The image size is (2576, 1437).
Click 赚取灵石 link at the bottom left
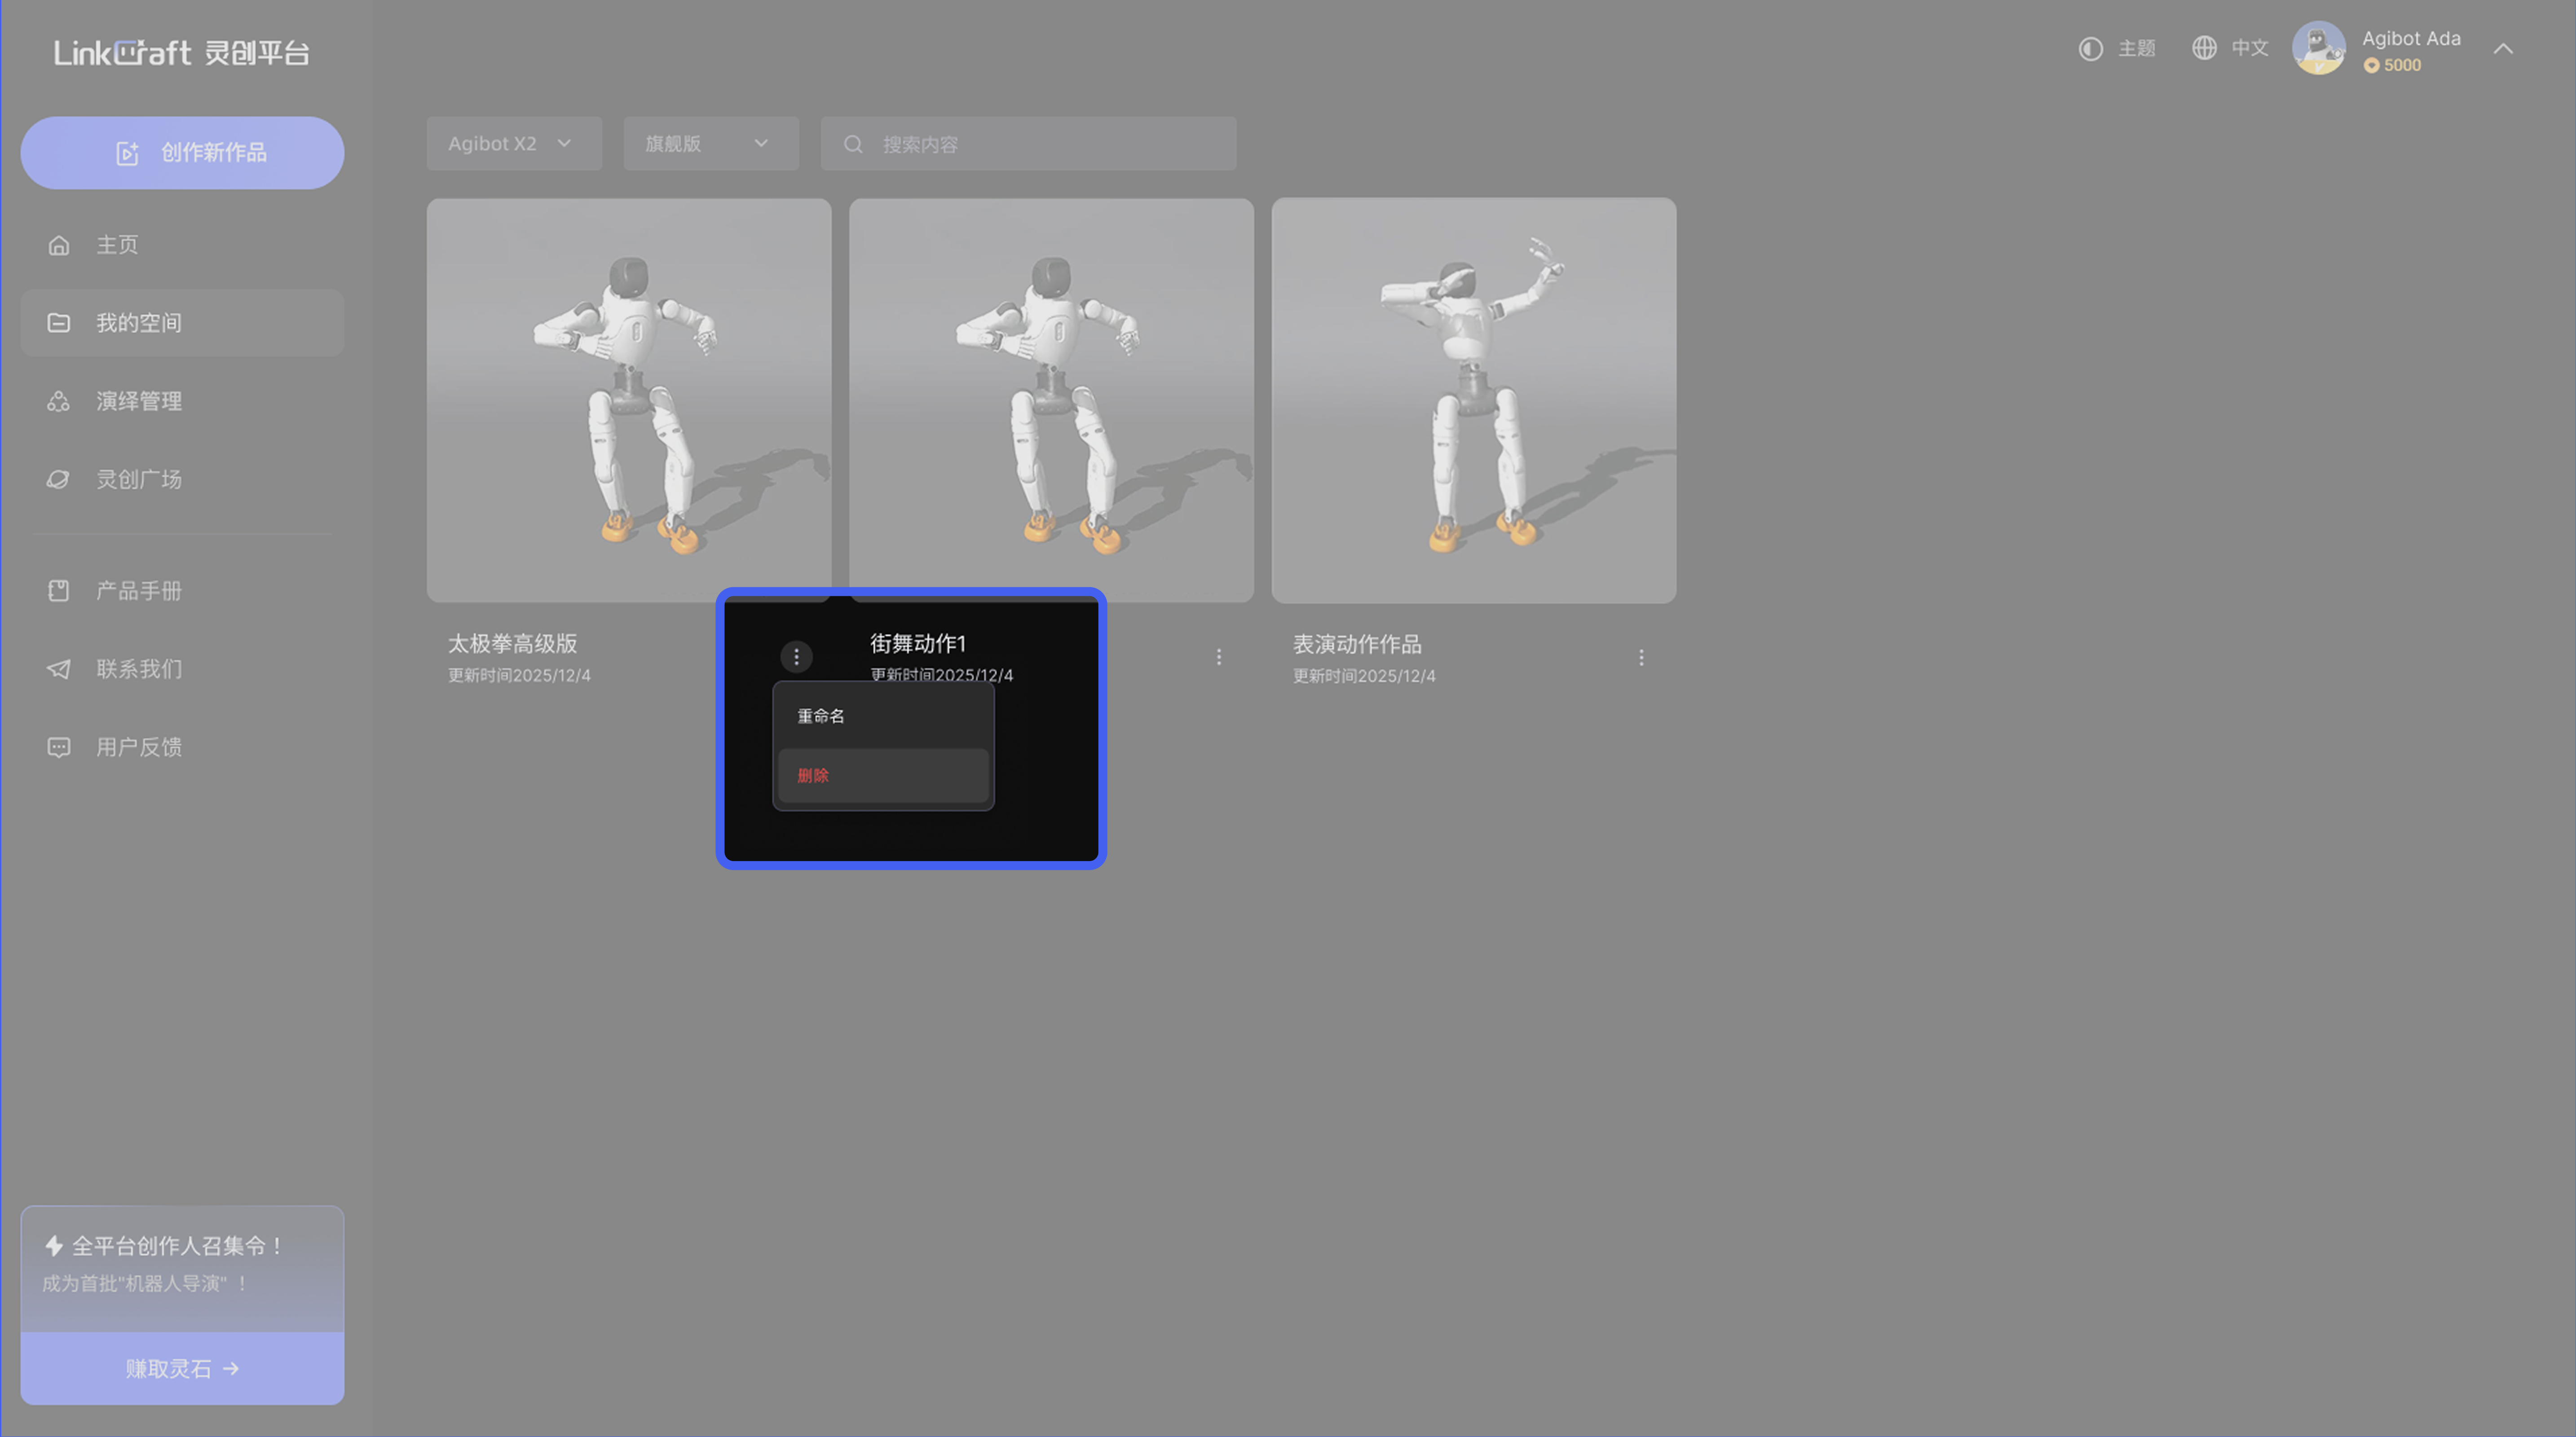[182, 1368]
